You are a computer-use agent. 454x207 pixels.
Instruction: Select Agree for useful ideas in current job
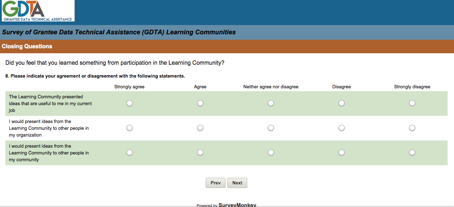pos(200,103)
